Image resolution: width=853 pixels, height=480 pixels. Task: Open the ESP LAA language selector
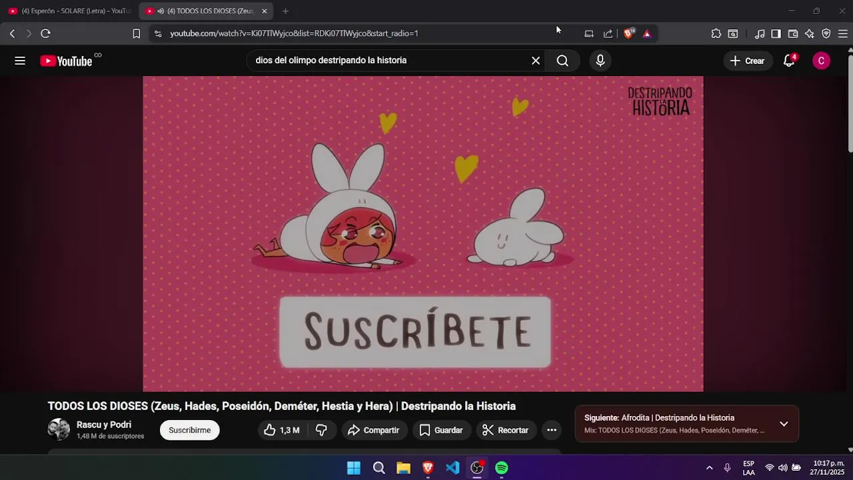tap(748, 468)
